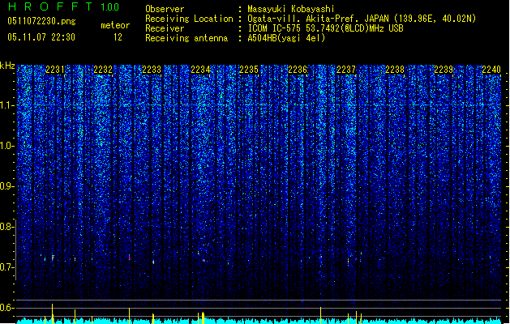Click the 2231 time marker

point(55,69)
